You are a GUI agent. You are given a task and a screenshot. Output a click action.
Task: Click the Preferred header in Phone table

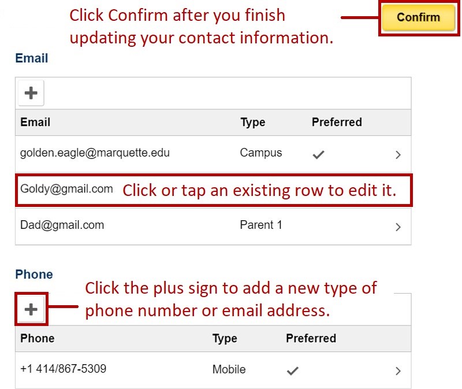click(x=311, y=338)
